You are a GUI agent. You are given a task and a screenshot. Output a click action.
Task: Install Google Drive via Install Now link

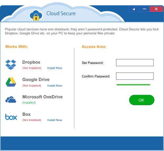(55, 86)
